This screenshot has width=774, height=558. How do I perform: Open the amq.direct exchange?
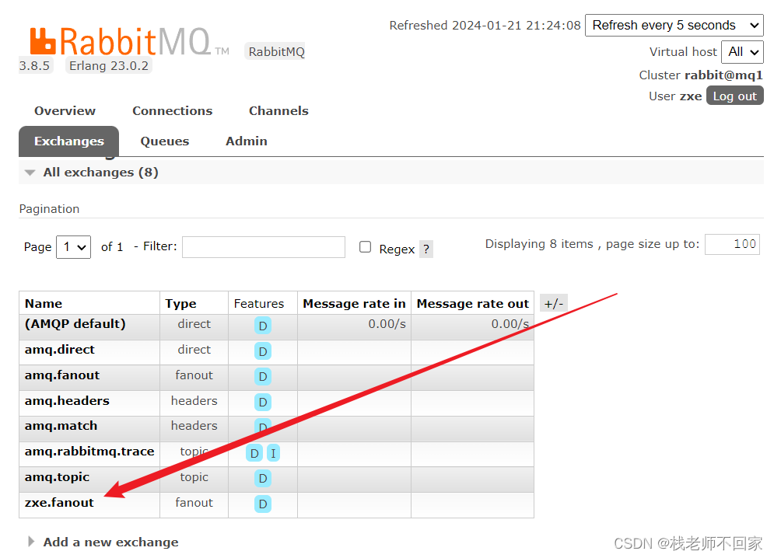pos(60,349)
